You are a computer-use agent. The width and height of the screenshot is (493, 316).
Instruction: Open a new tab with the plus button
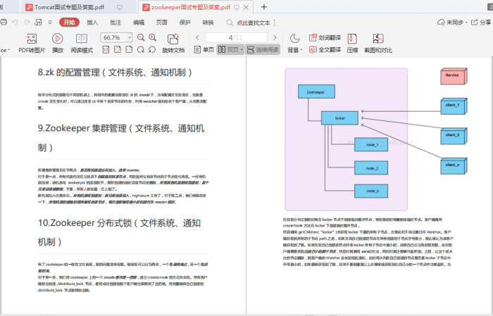[x=264, y=7]
